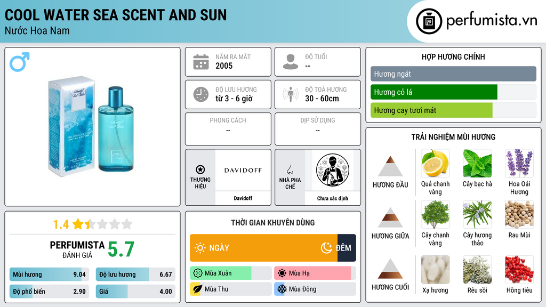This screenshot has height=307, width=546.
Task: Click the sillage person icon for Độ toả hương
Action: point(291,94)
